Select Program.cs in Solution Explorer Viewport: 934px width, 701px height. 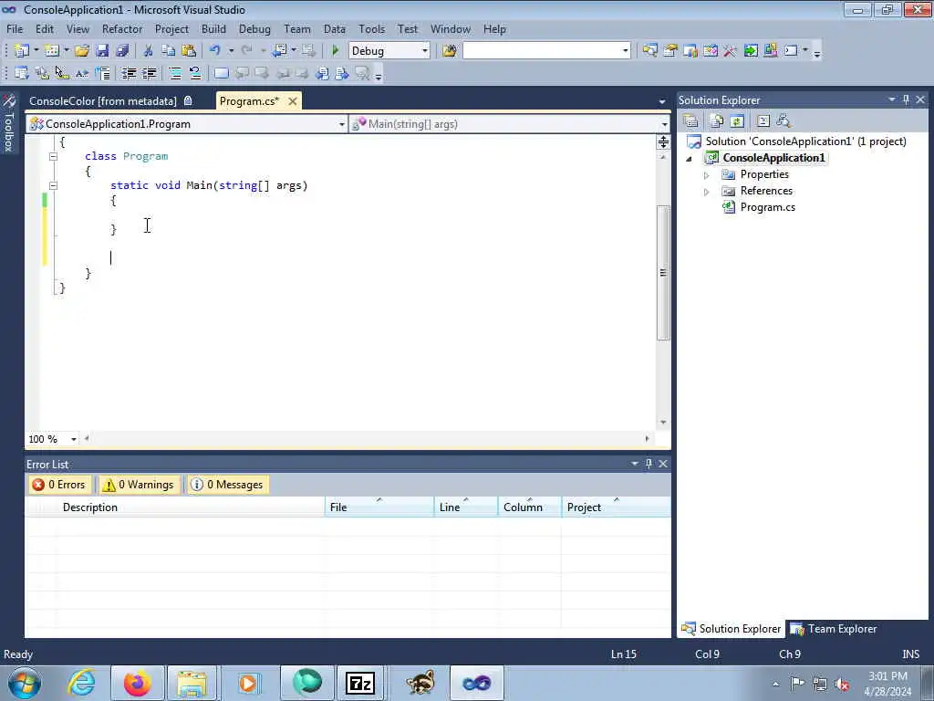pos(767,207)
